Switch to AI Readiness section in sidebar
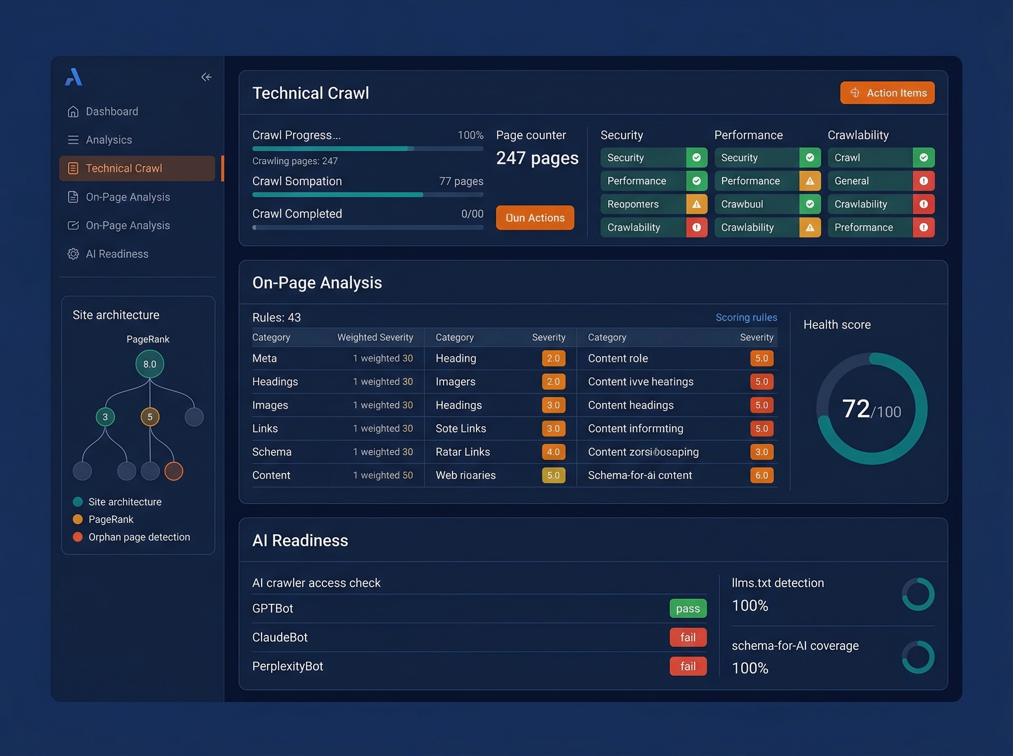 (117, 254)
